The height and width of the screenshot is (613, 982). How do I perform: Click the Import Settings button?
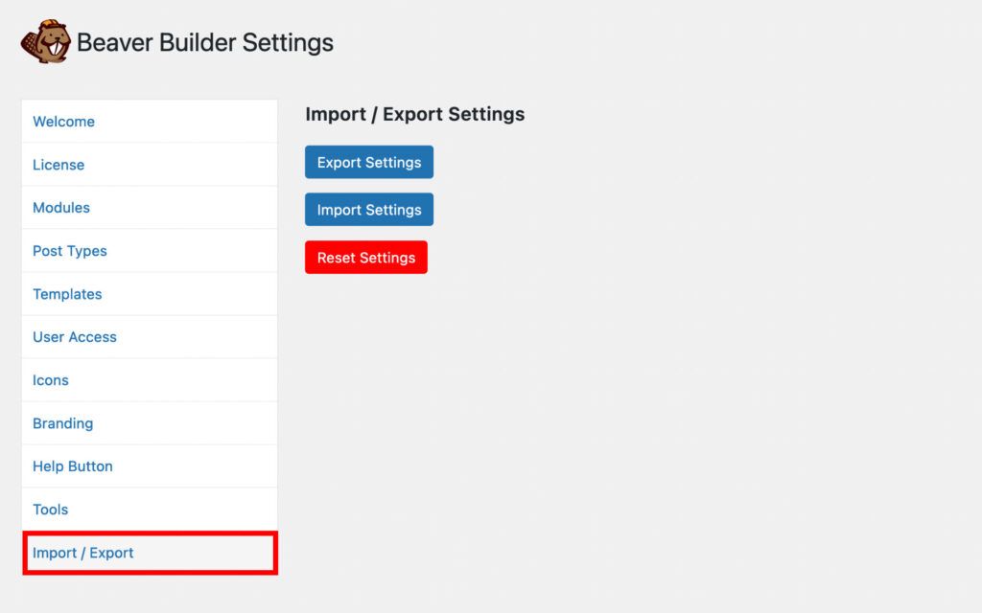[368, 209]
